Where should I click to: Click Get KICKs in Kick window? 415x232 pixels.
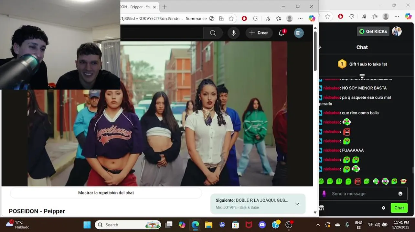click(373, 31)
